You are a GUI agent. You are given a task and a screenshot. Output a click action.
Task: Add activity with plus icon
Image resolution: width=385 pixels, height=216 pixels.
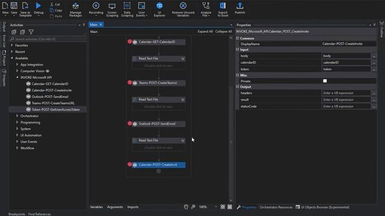[x=159, y=171]
